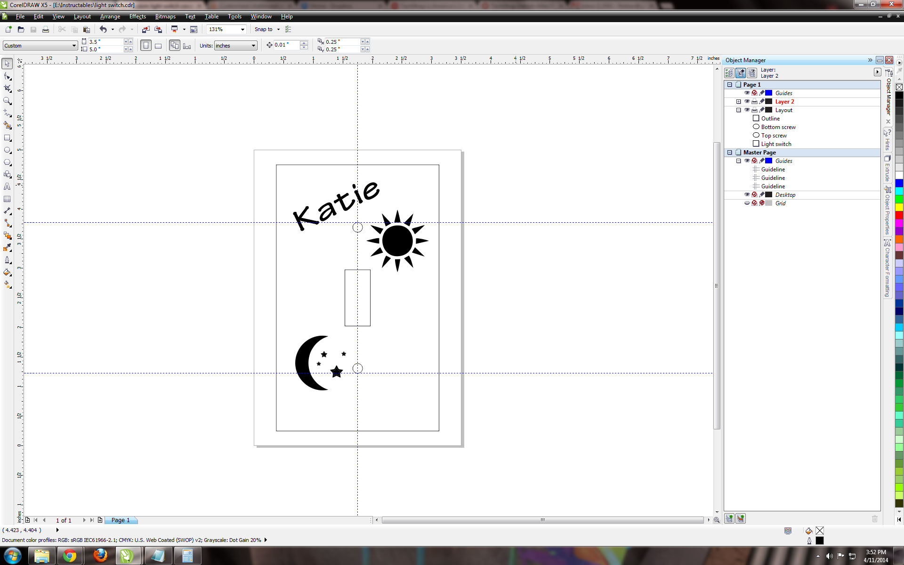Open the File menu
904x565 pixels.
[x=20, y=16]
